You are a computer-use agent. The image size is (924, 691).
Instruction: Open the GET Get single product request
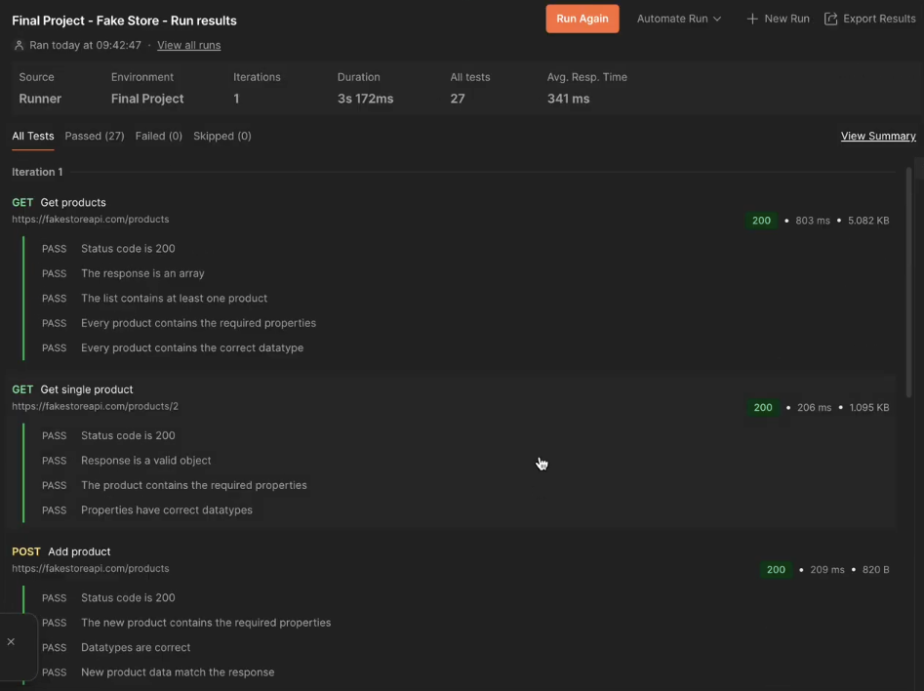point(72,389)
